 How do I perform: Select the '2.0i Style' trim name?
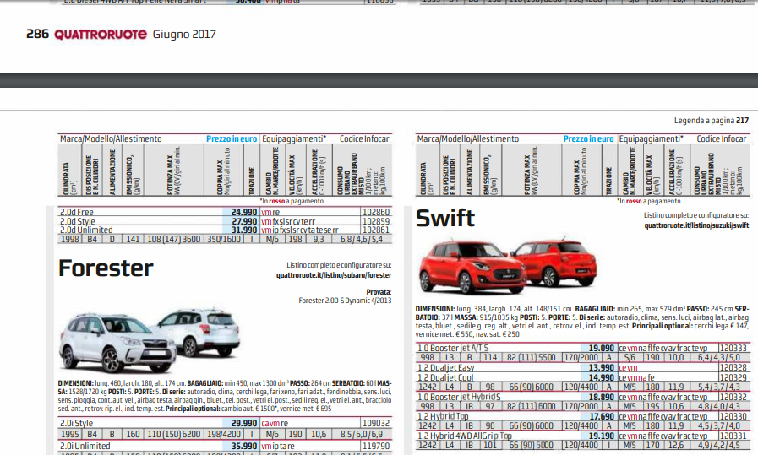tap(76, 423)
